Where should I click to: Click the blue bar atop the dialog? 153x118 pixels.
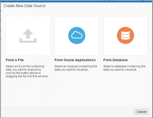pos(76,2)
